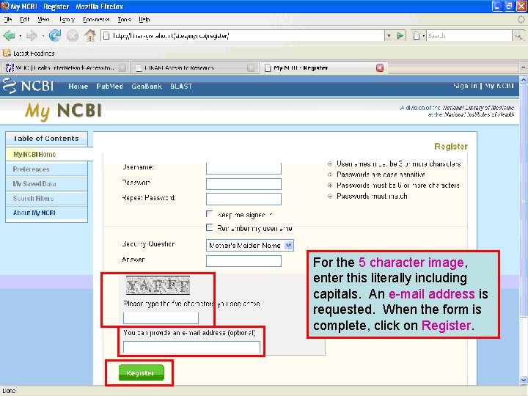Open the Home link in NCBI header

[78, 87]
